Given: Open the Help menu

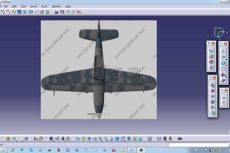Looking at the screenshot, I should [x=68, y=7].
